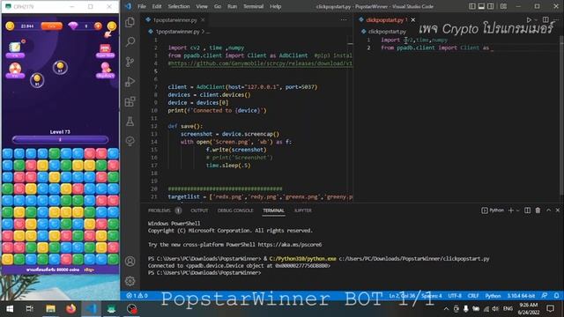This screenshot has width=564, height=317.
Task: Split the right editor group
Action: [545, 19]
